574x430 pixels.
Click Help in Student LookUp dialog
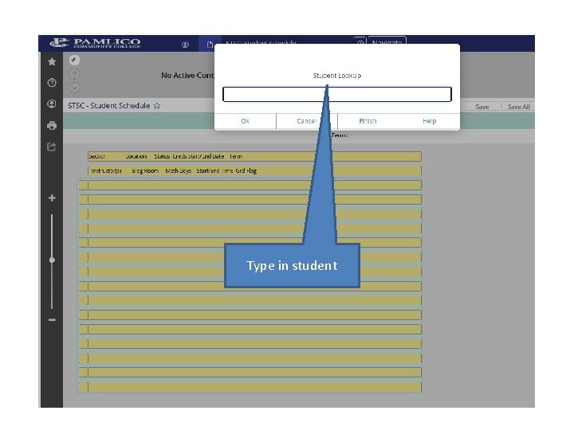pos(430,121)
